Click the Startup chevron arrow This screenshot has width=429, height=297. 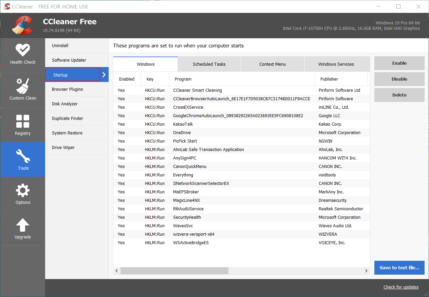(x=104, y=75)
